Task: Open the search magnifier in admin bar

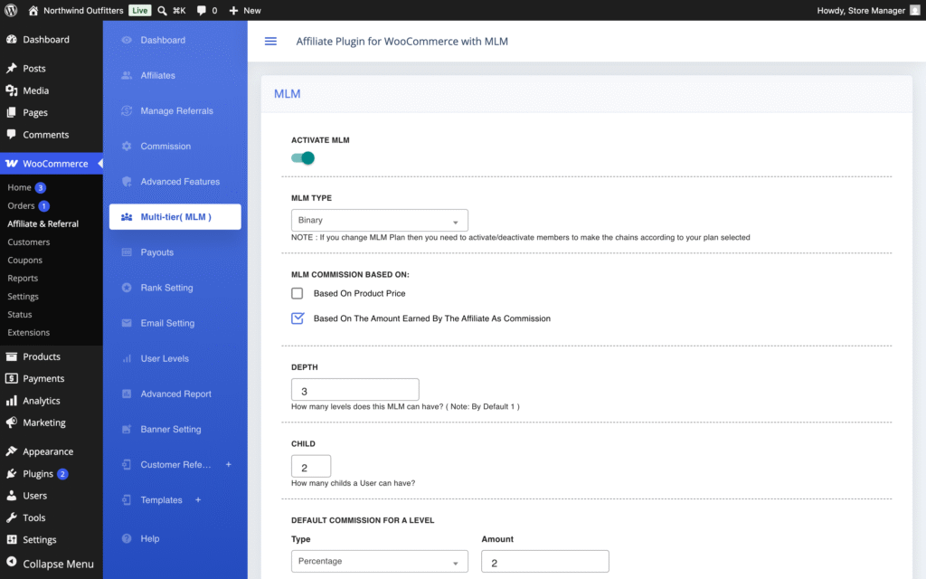Action: [163, 11]
